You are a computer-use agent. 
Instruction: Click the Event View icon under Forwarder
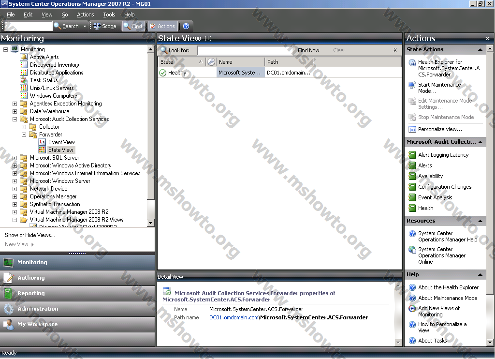[x=42, y=142]
